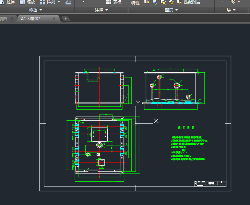The height and width of the screenshot is (205, 250).
Task: Click the Unisolate layers icon with arrow
Action: 155,2
